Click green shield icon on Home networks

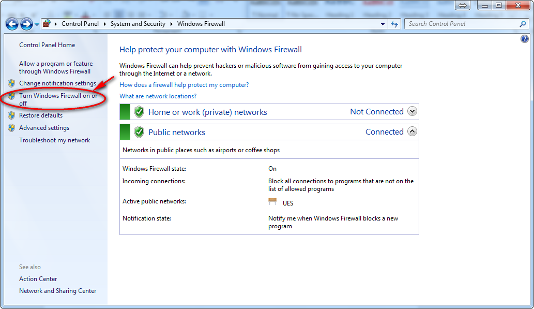point(139,112)
